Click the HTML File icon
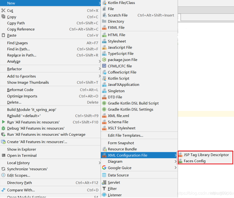 coord(104,35)
